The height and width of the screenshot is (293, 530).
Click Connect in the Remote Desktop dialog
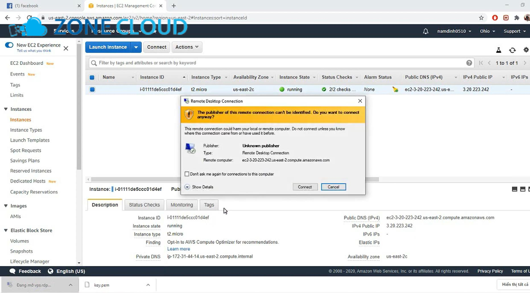pyautogui.click(x=305, y=187)
